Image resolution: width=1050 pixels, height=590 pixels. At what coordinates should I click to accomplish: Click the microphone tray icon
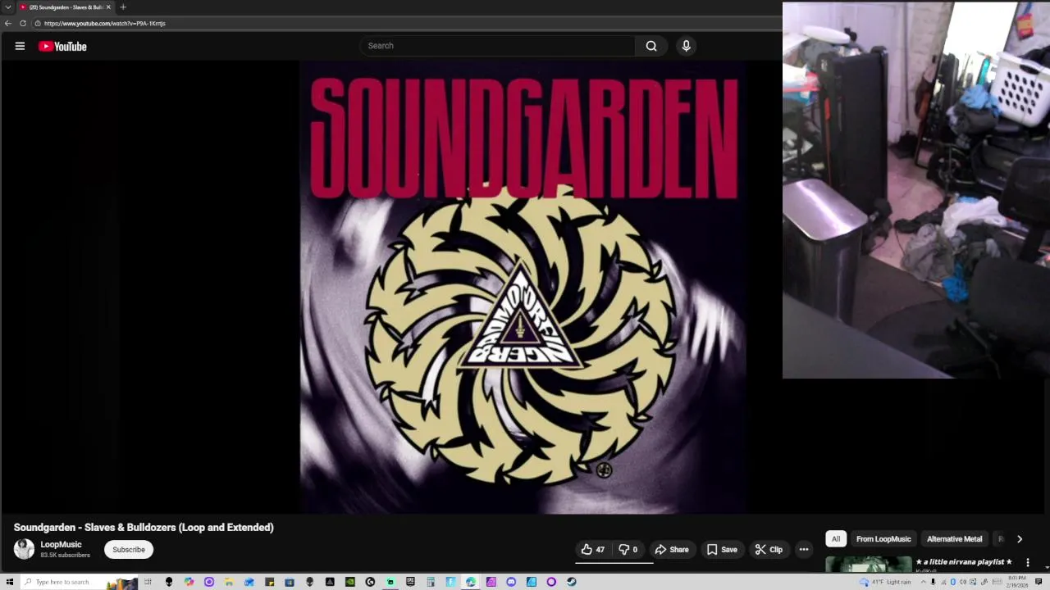click(x=933, y=582)
